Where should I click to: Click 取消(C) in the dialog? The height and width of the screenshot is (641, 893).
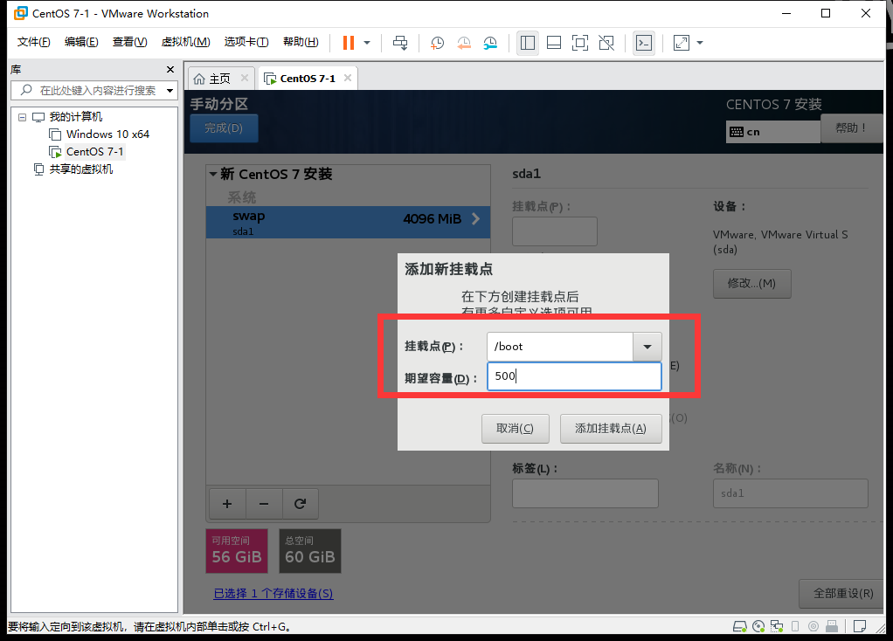click(515, 429)
